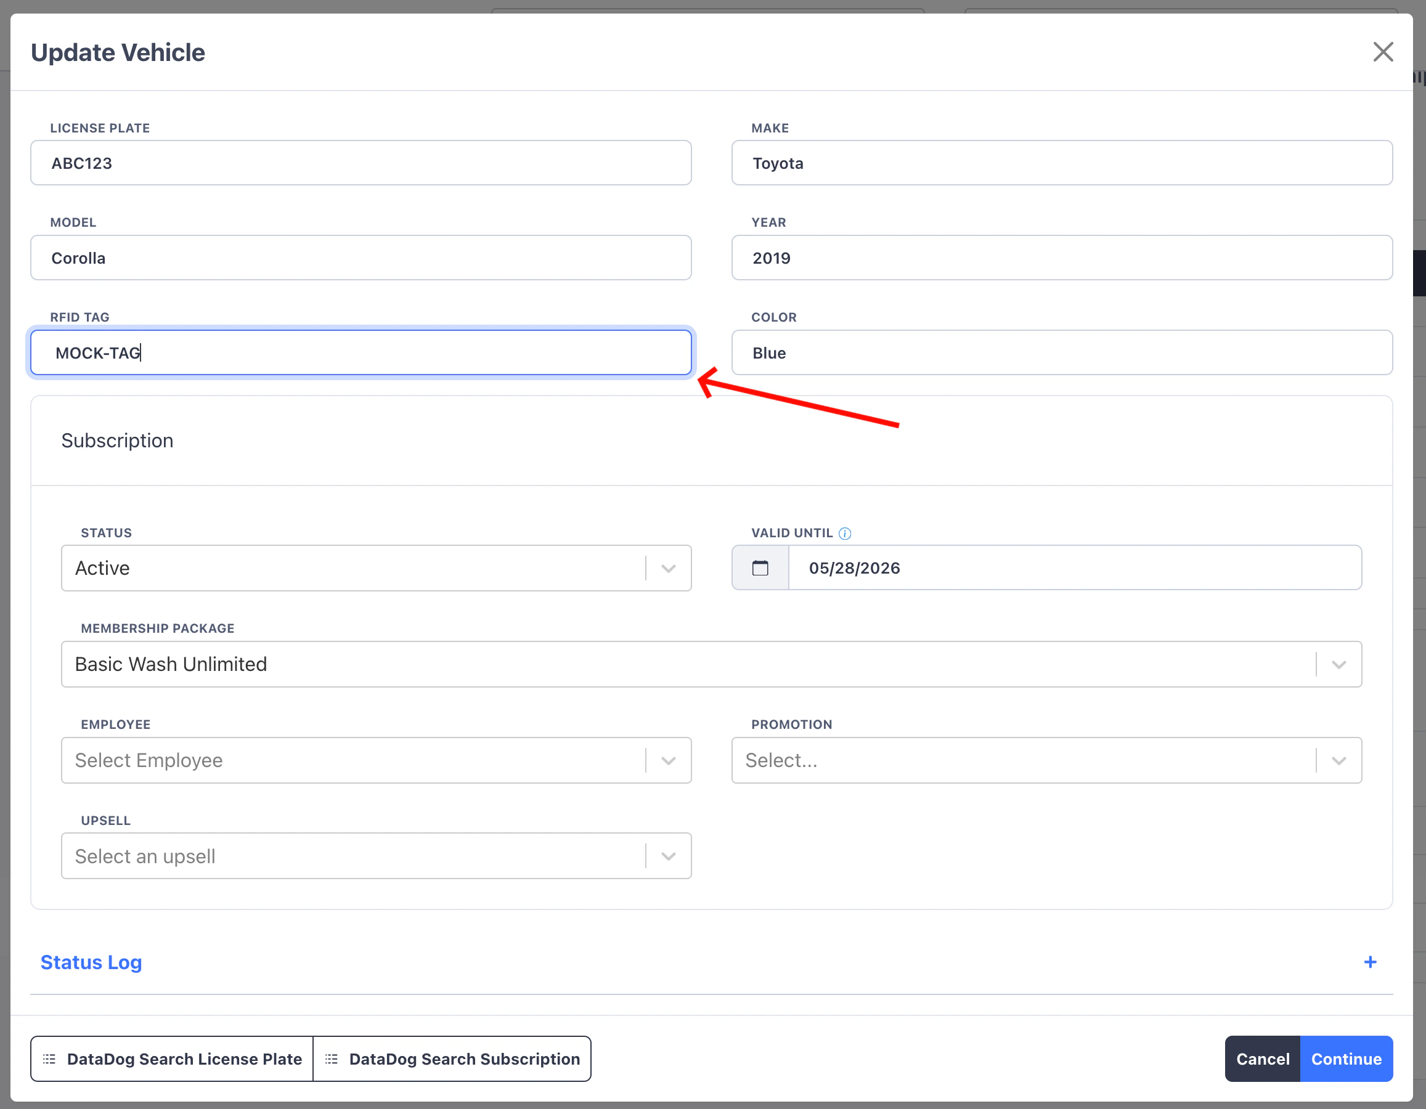This screenshot has width=1426, height=1109.
Task: Click DataDog Search Subscription button
Action: (452, 1058)
